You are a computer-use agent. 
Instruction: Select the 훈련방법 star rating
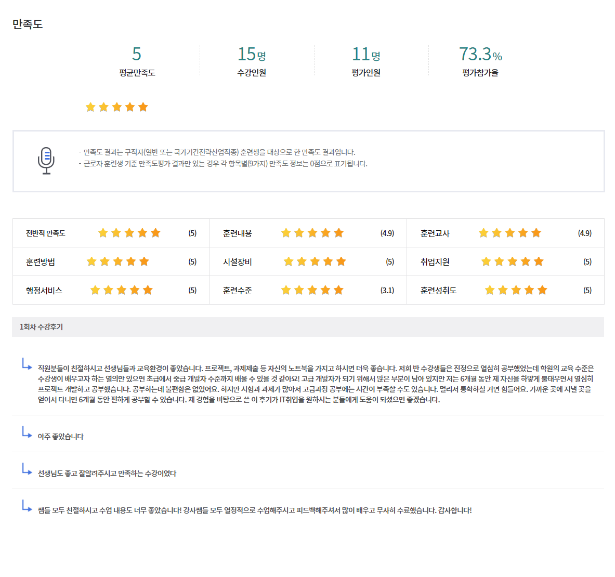click(118, 261)
